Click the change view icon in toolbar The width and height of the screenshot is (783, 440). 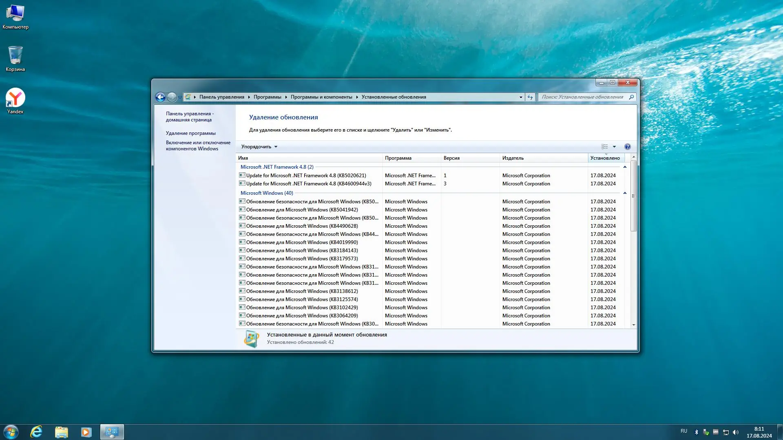(x=604, y=147)
